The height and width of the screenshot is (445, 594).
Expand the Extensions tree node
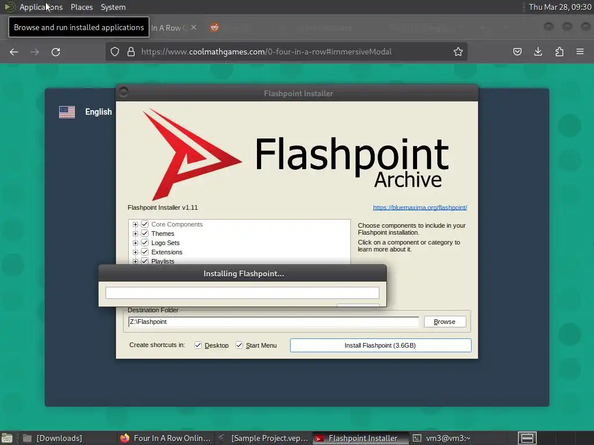pyautogui.click(x=135, y=253)
